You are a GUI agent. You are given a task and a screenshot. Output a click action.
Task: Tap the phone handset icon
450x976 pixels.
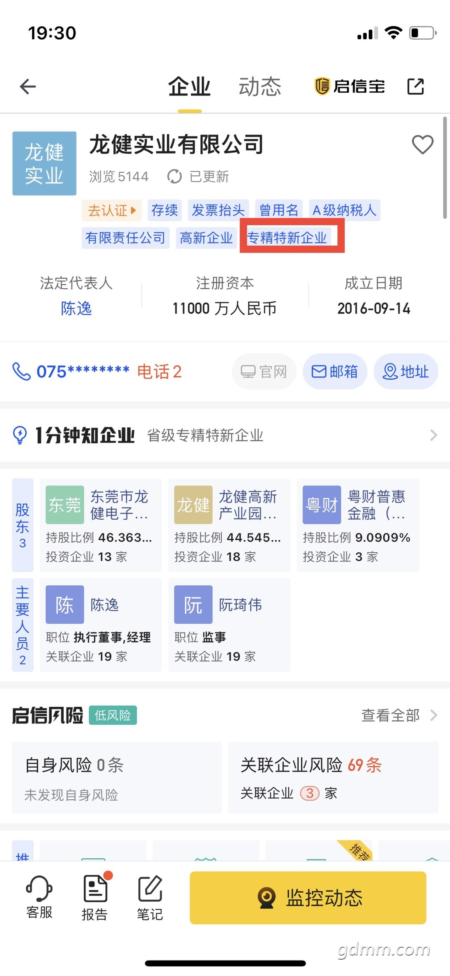22,371
